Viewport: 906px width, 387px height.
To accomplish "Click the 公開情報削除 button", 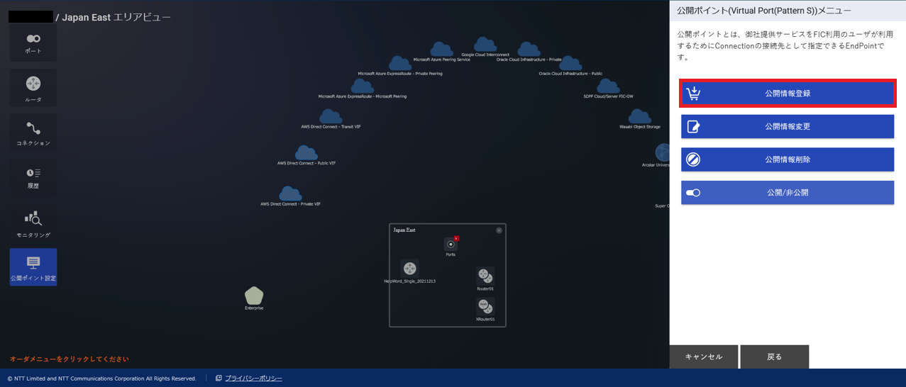I will pyautogui.click(x=788, y=159).
